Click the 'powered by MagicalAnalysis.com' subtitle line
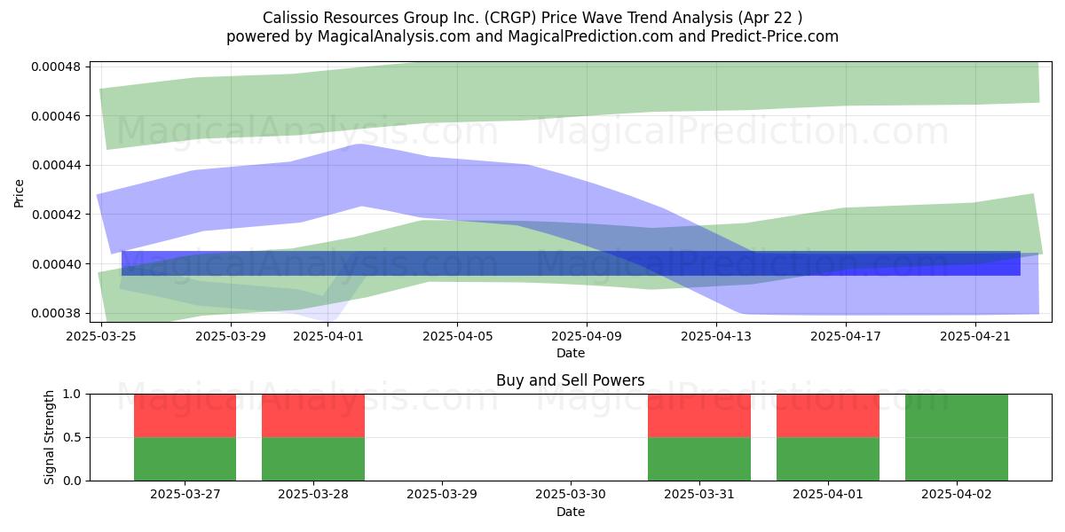 pyautogui.click(x=532, y=36)
